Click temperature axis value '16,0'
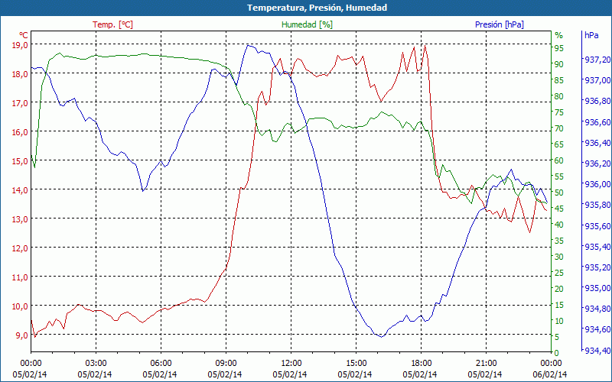612x382 pixels. [21, 131]
